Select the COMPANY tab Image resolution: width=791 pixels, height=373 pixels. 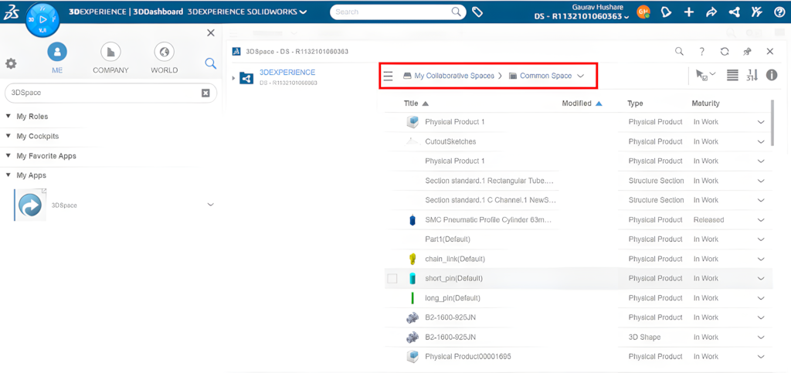pyautogui.click(x=110, y=59)
